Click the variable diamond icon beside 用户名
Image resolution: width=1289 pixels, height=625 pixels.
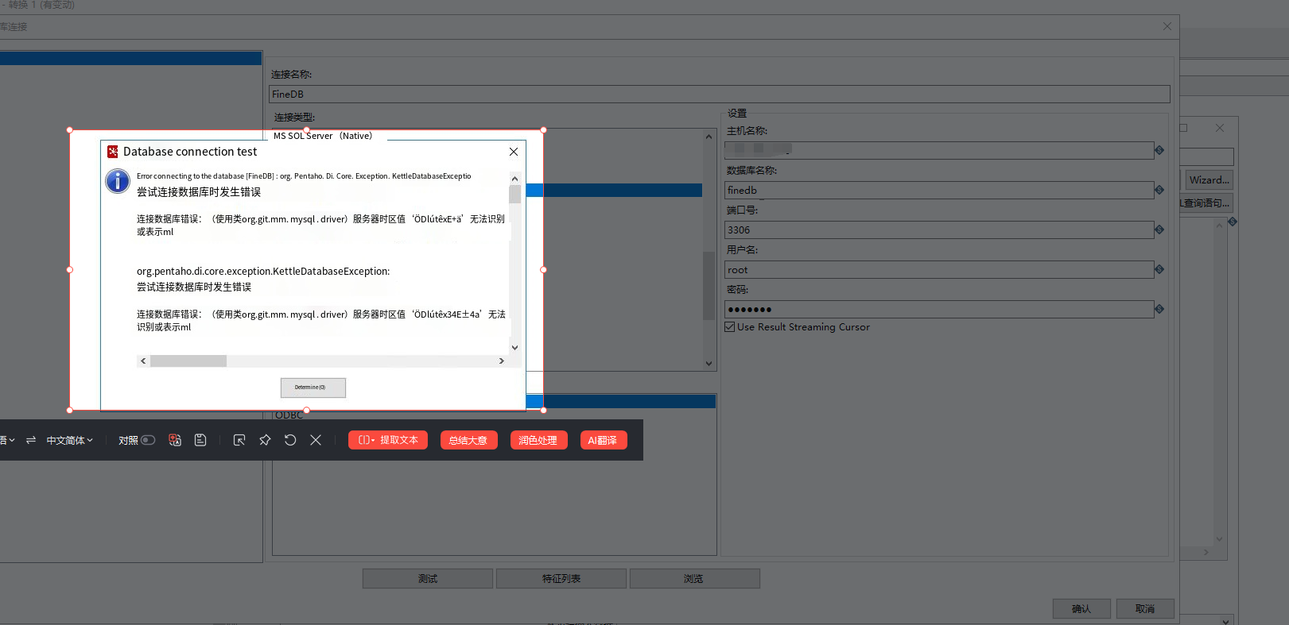point(1159,269)
